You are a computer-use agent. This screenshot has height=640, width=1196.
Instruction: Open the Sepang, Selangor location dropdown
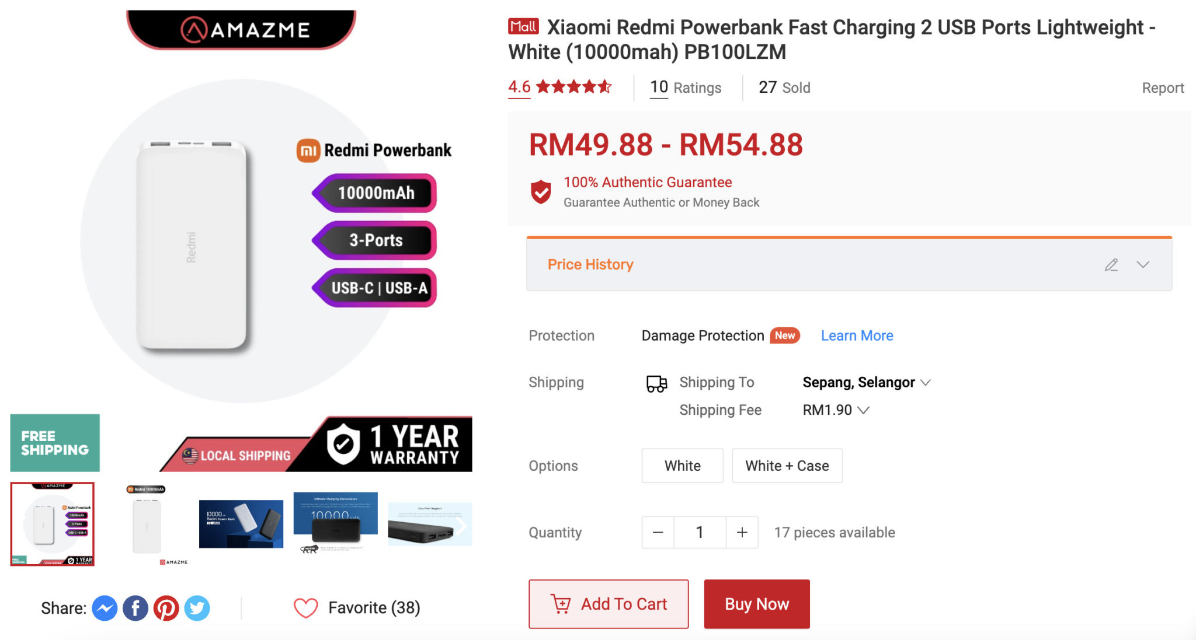coord(866,383)
